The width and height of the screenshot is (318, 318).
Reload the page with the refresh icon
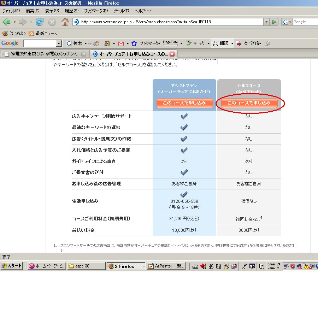point(40,22)
